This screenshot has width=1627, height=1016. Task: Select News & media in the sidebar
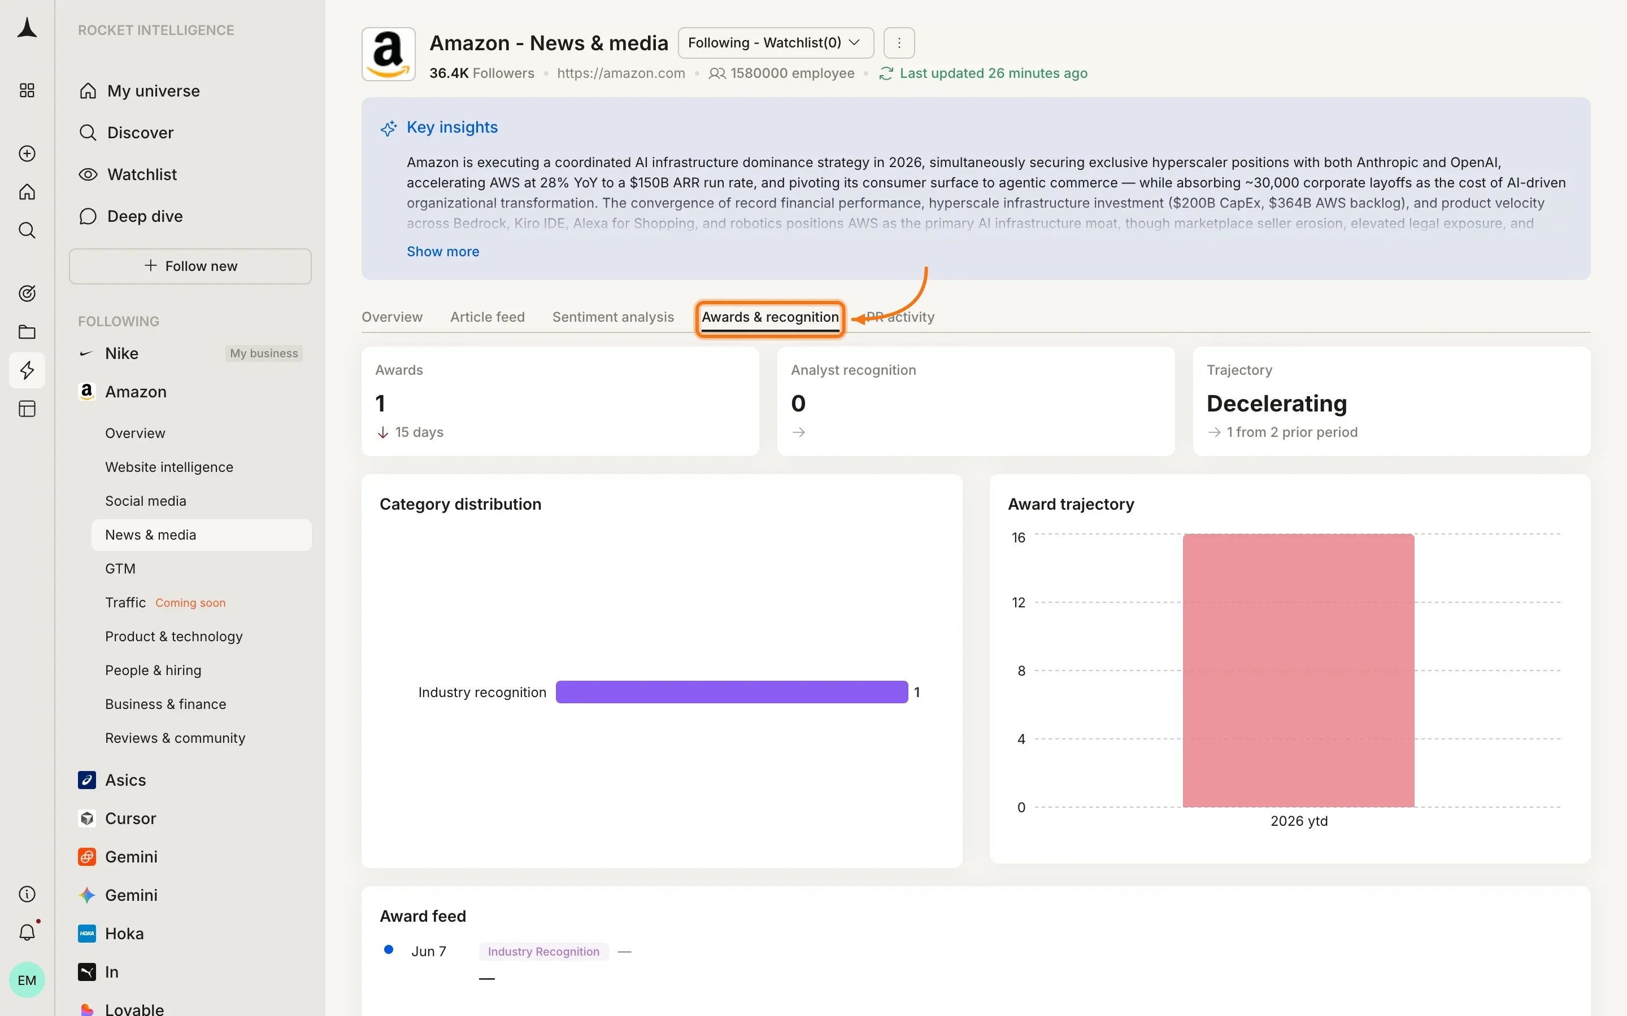coord(202,535)
